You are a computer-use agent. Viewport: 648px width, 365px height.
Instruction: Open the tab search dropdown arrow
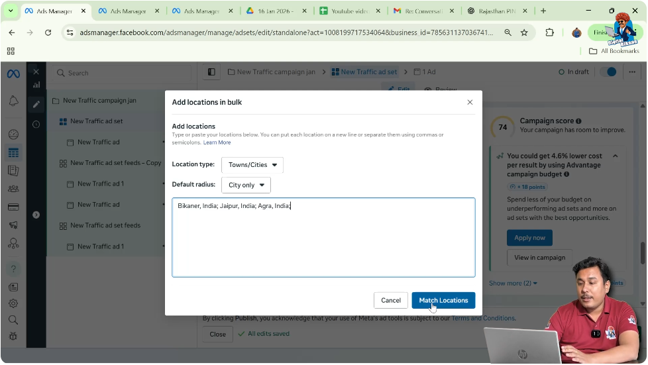click(x=11, y=11)
